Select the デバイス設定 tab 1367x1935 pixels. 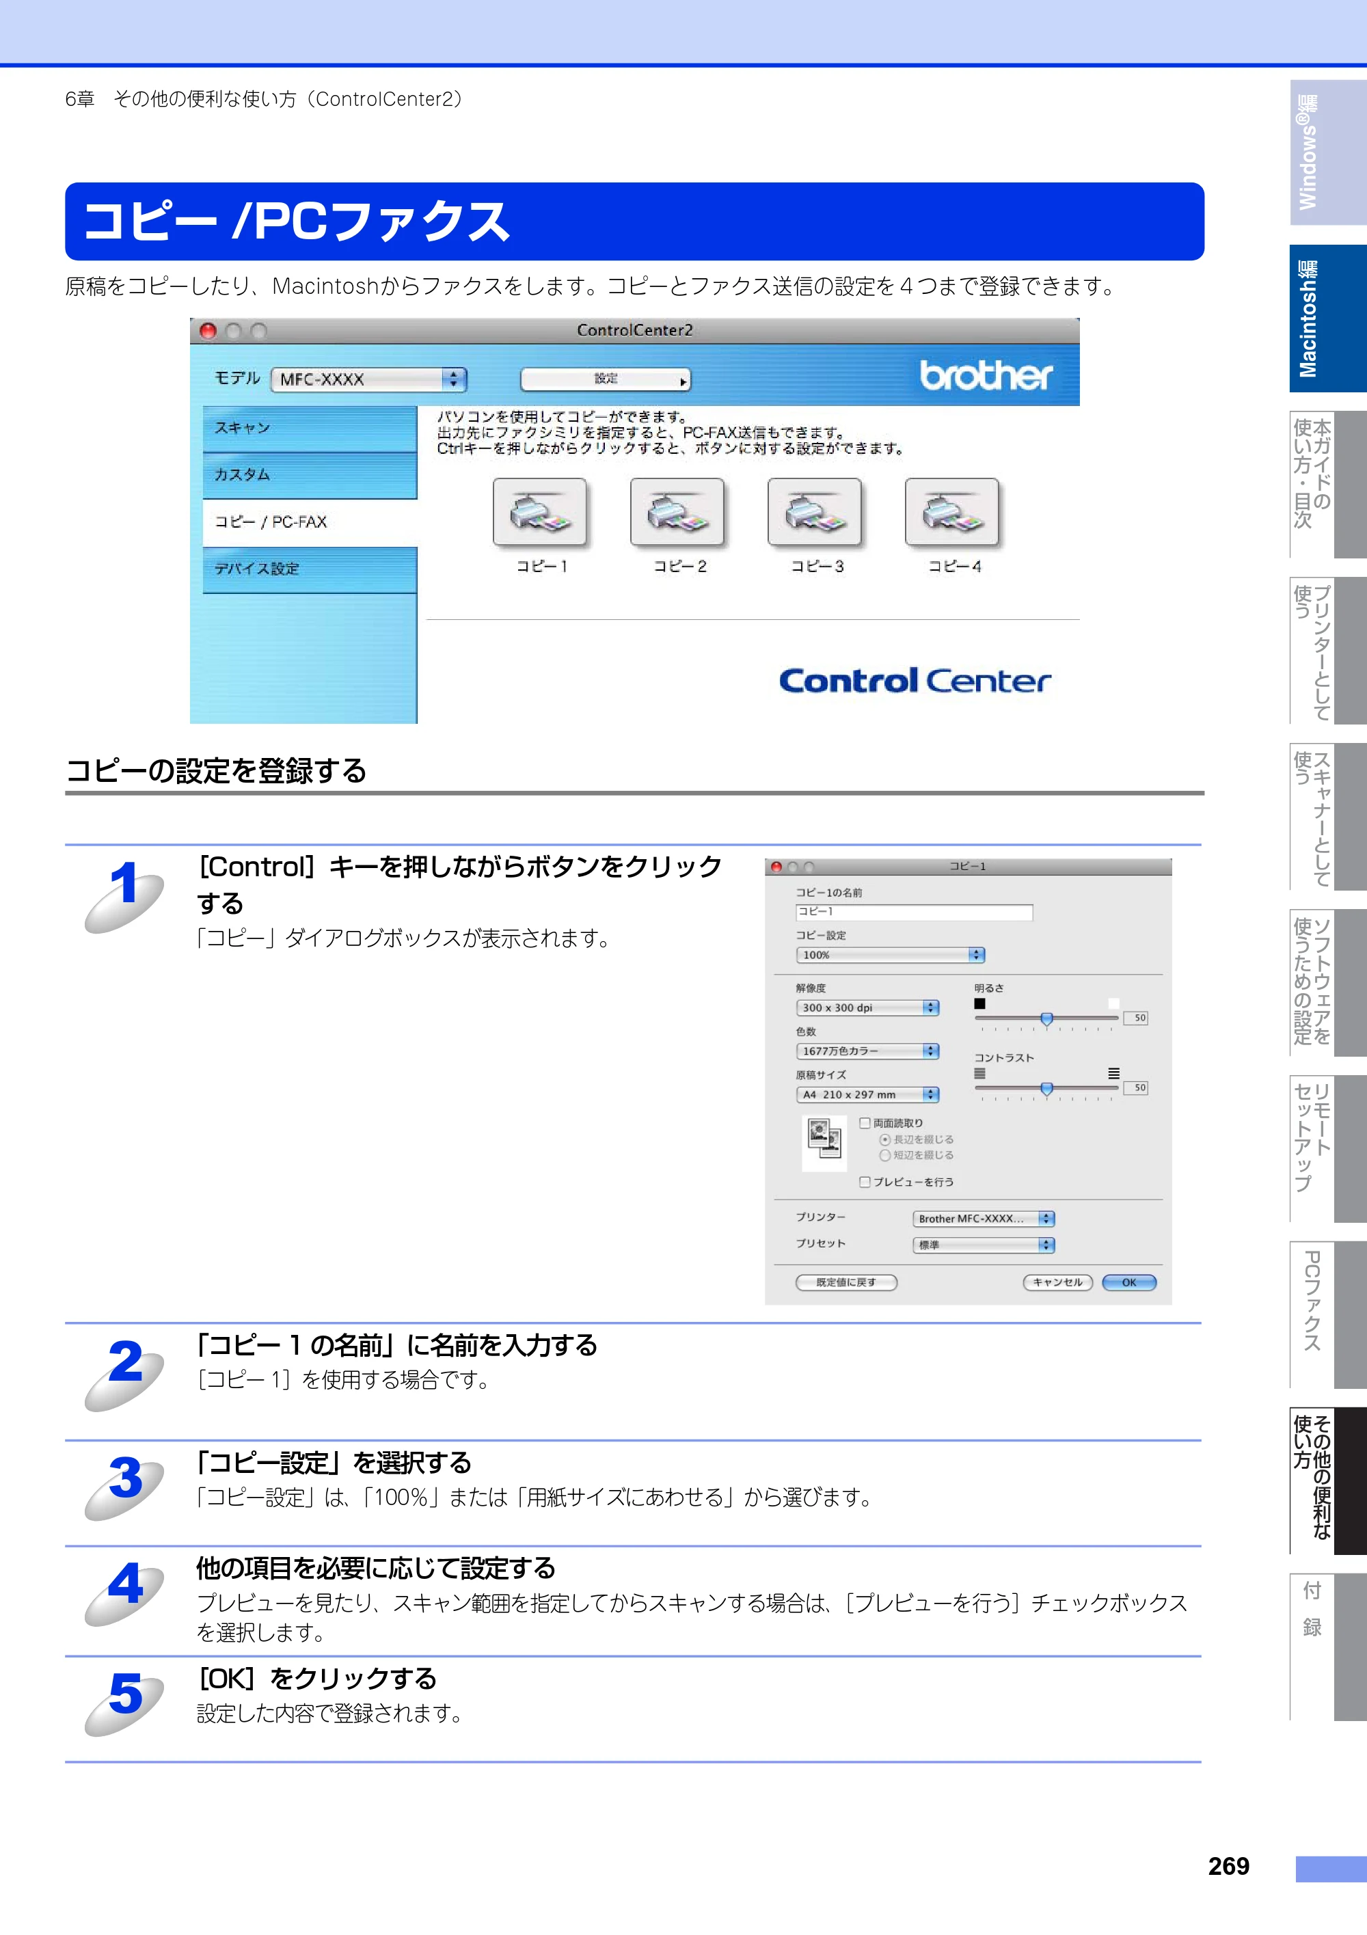click(310, 570)
